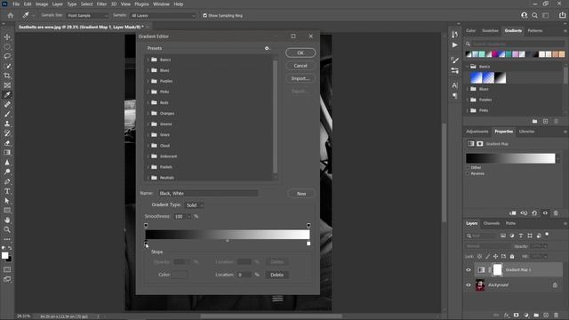Viewport: 569px width, 320px height.
Task: Expand the Oranges presets folder
Action: click(x=148, y=113)
